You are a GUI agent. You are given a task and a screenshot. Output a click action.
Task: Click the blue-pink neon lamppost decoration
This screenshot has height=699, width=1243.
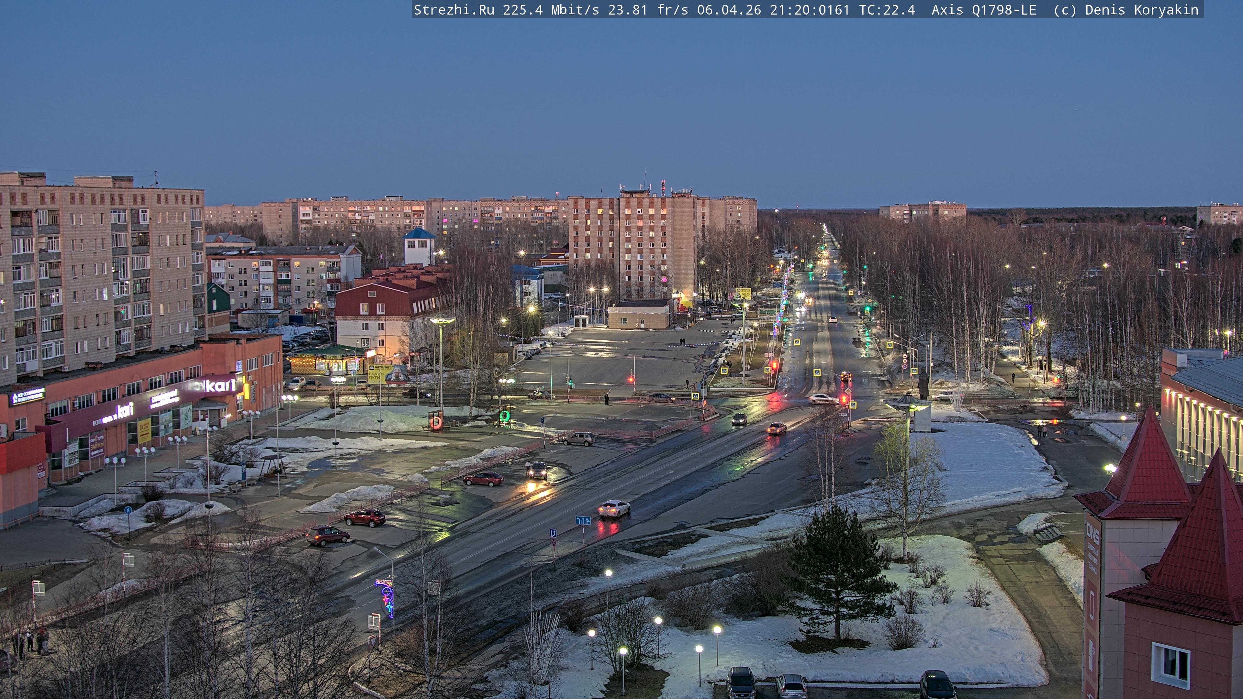[x=386, y=599]
